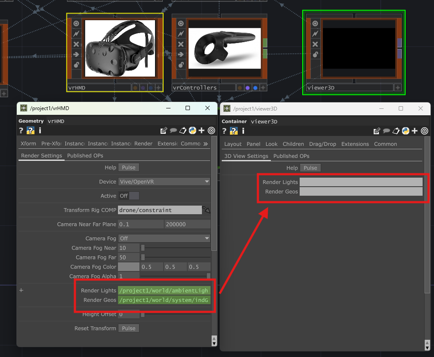Viewport: 434px width, 357px height.
Task: Expand hidden tabs chevron in vrHMD window
Action: pyautogui.click(x=205, y=144)
